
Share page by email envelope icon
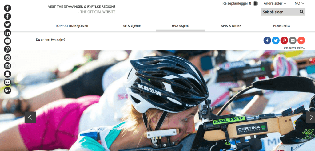[293, 41]
